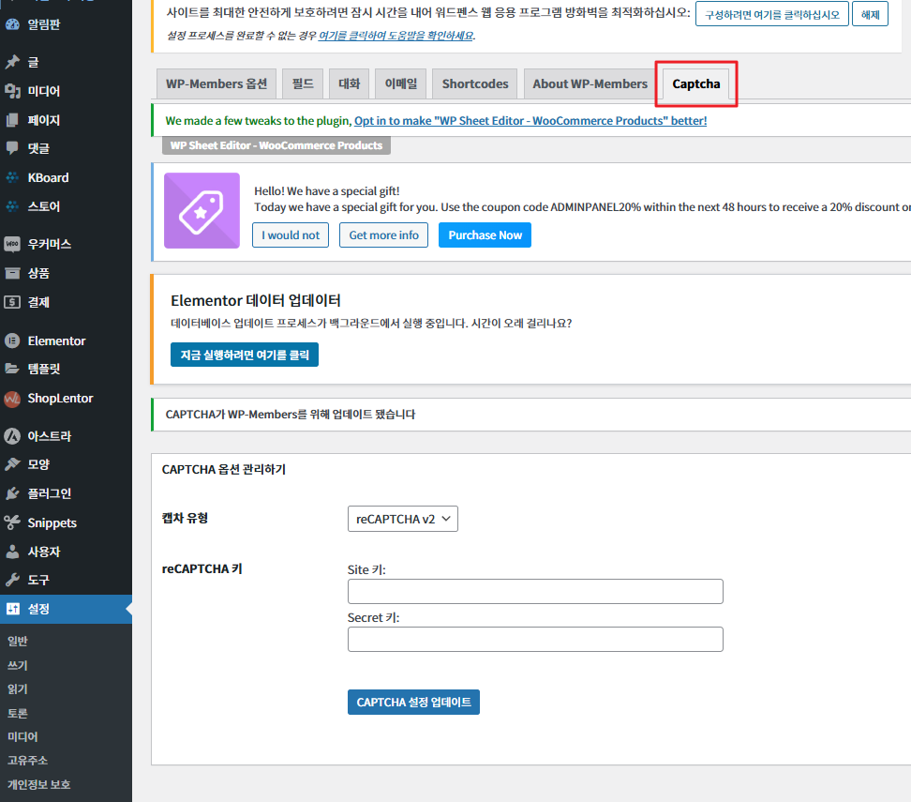The image size is (911, 802).
Task: Switch to the 필드 tab
Action: pyautogui.click(x=303, y=83)
